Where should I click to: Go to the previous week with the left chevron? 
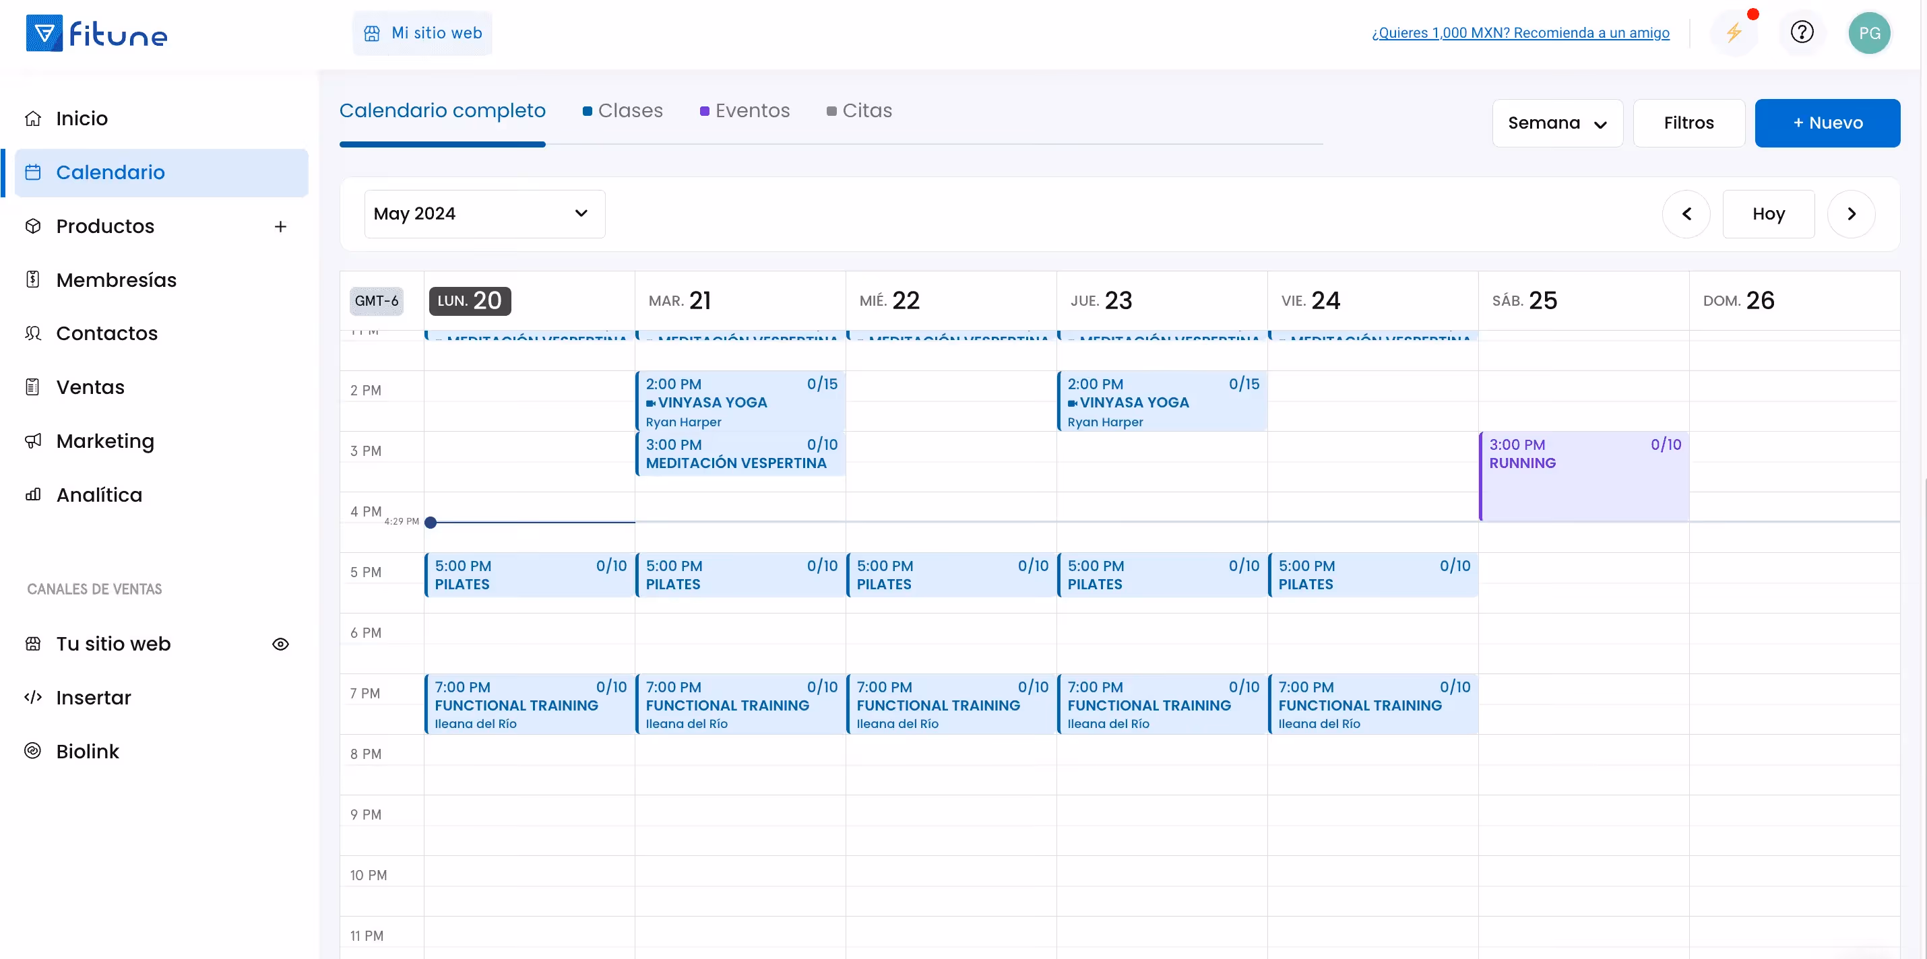point(1686,213)
